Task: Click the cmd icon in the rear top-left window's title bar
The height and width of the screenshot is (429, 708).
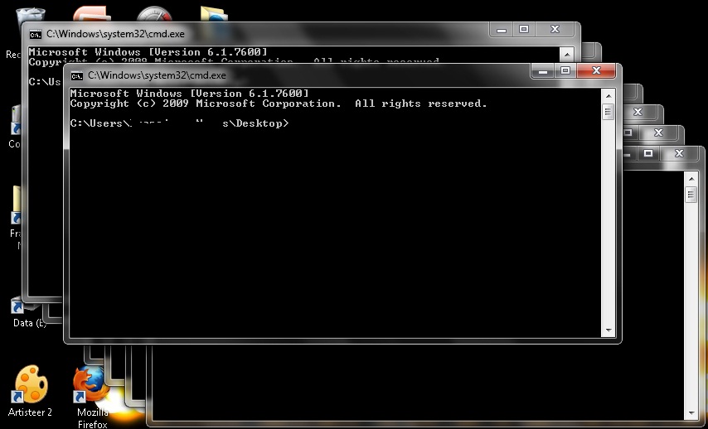Action: (x=35, y=34)
